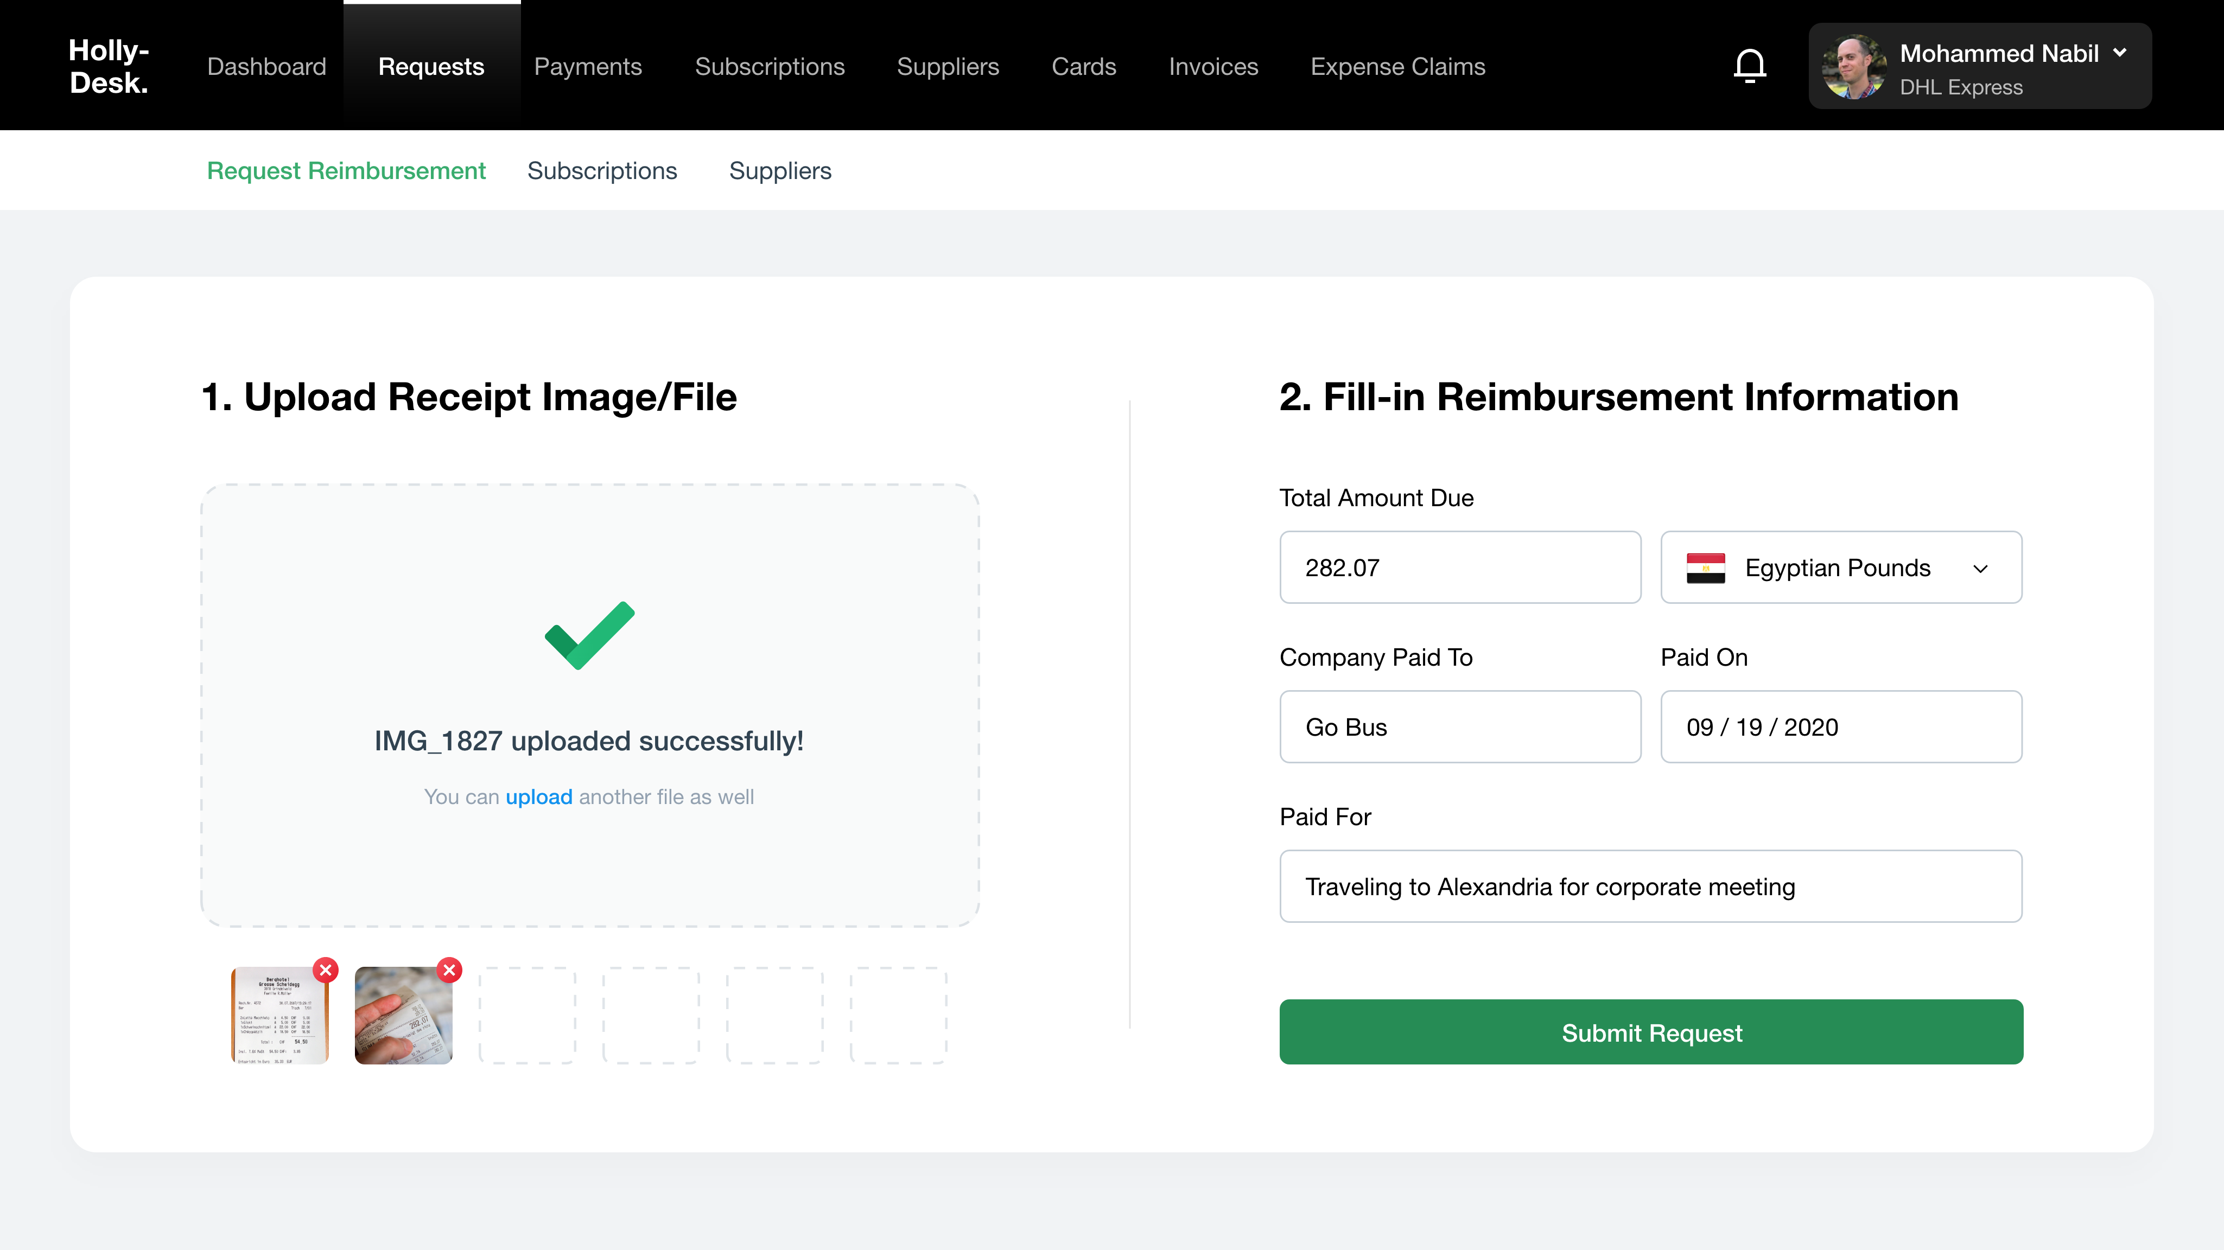Click the first empty upload slot

[526, 1016]
